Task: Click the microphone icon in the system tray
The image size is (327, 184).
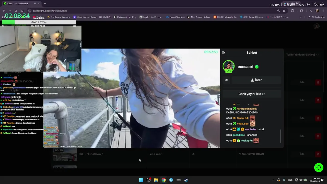Action: (x=284, y=180)
